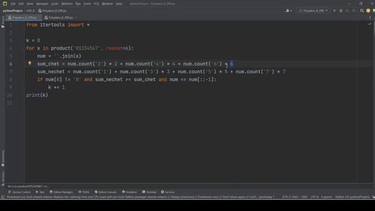375x211 pixels.
Task: Open the run configuration dropdown Polyakov_8_298
Action: (313, 11)
